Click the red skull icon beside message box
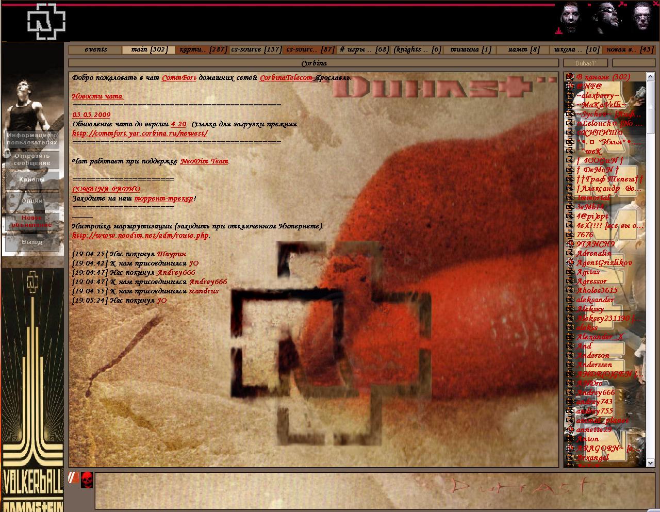 (x=87, y=480)
